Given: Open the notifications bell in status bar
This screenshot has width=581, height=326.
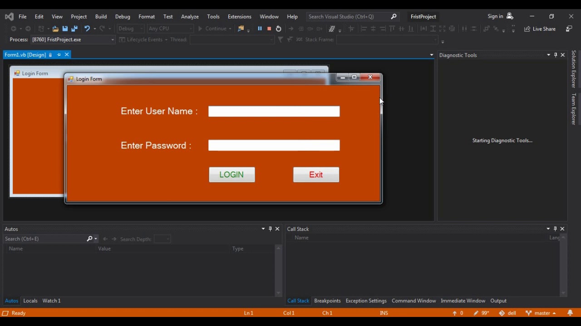Looking at the screenshot, I should point(570,313).
